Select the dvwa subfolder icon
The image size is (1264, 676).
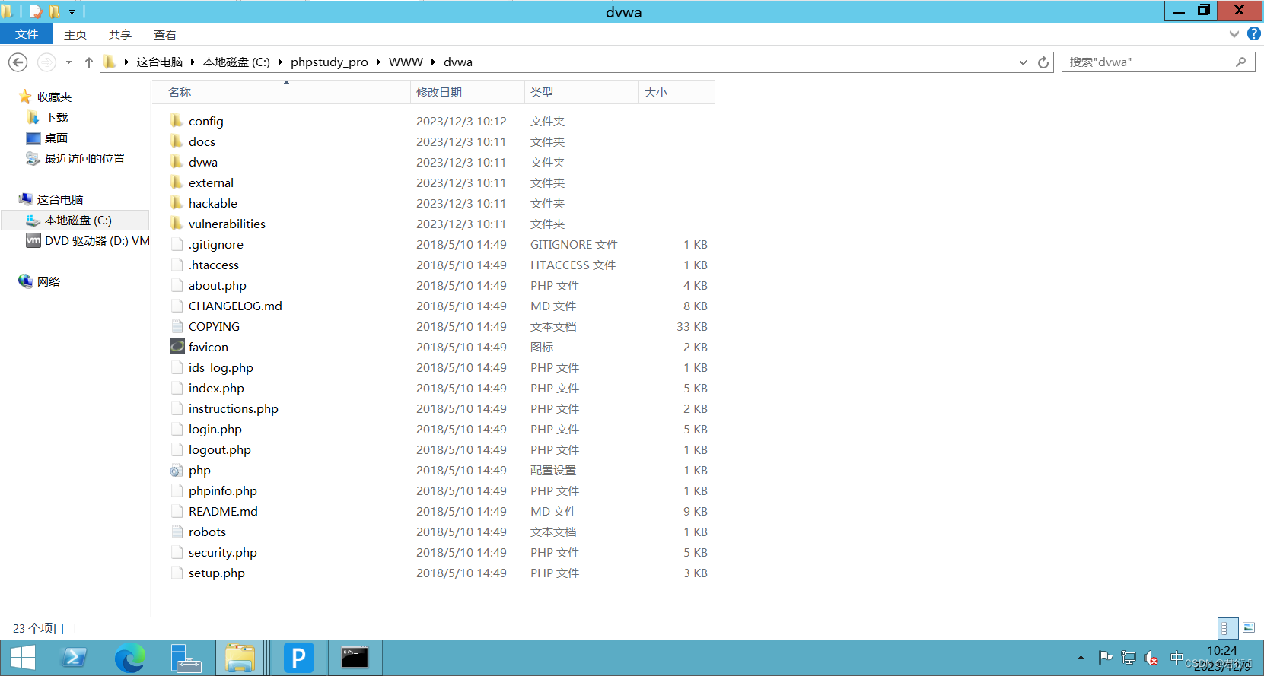coord(177,162)
